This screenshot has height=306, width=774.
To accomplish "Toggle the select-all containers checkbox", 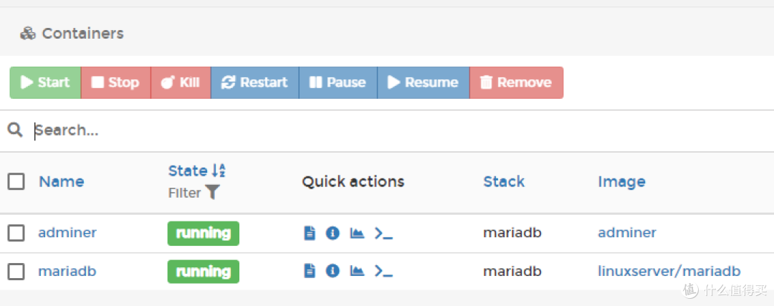I will (x=16, y=181).
